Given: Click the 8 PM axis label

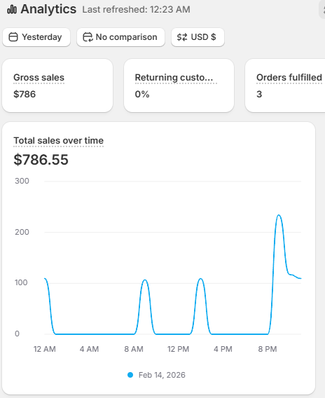Looking at the screenshot, I should 268,349.
